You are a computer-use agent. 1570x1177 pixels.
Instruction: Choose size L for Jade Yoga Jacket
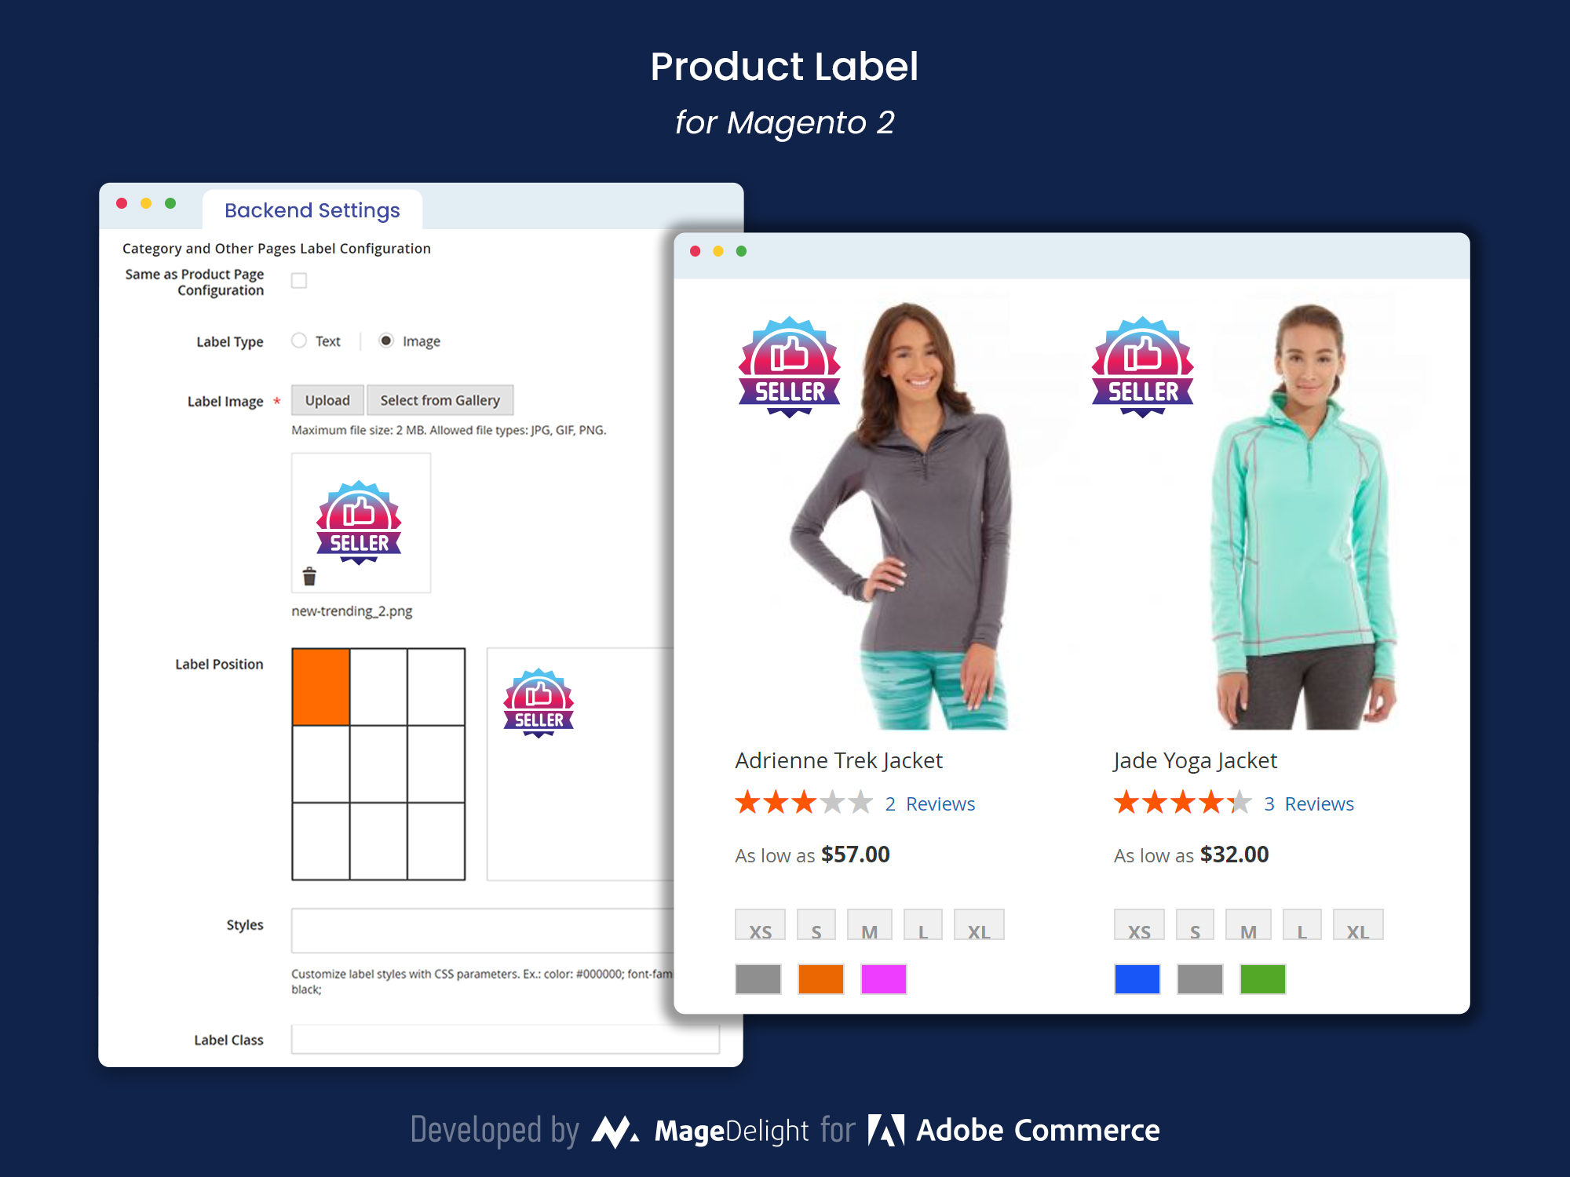point(1302,926)
